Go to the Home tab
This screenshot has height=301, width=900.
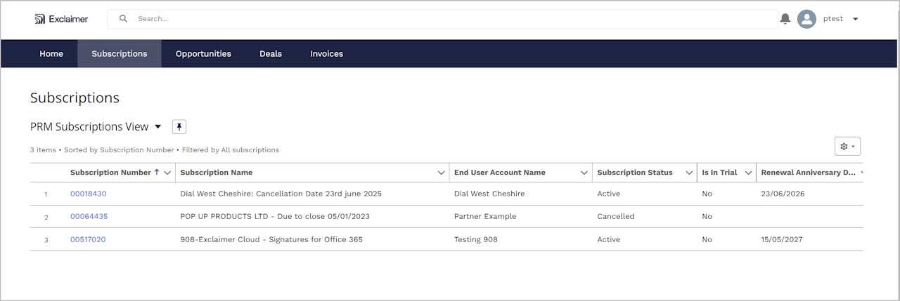point(51,53)
